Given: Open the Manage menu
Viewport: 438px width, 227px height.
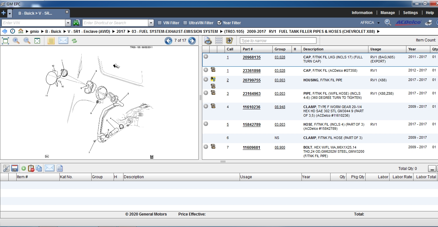Looking at the screenshot, I should click(388, 13).
